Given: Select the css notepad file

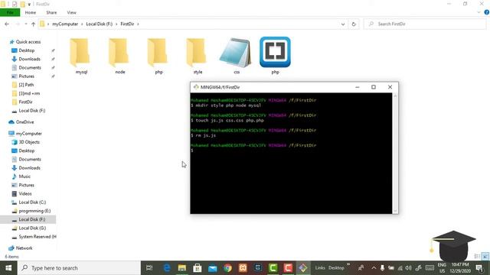Looking at the screenshot, I should pos(237,56).
